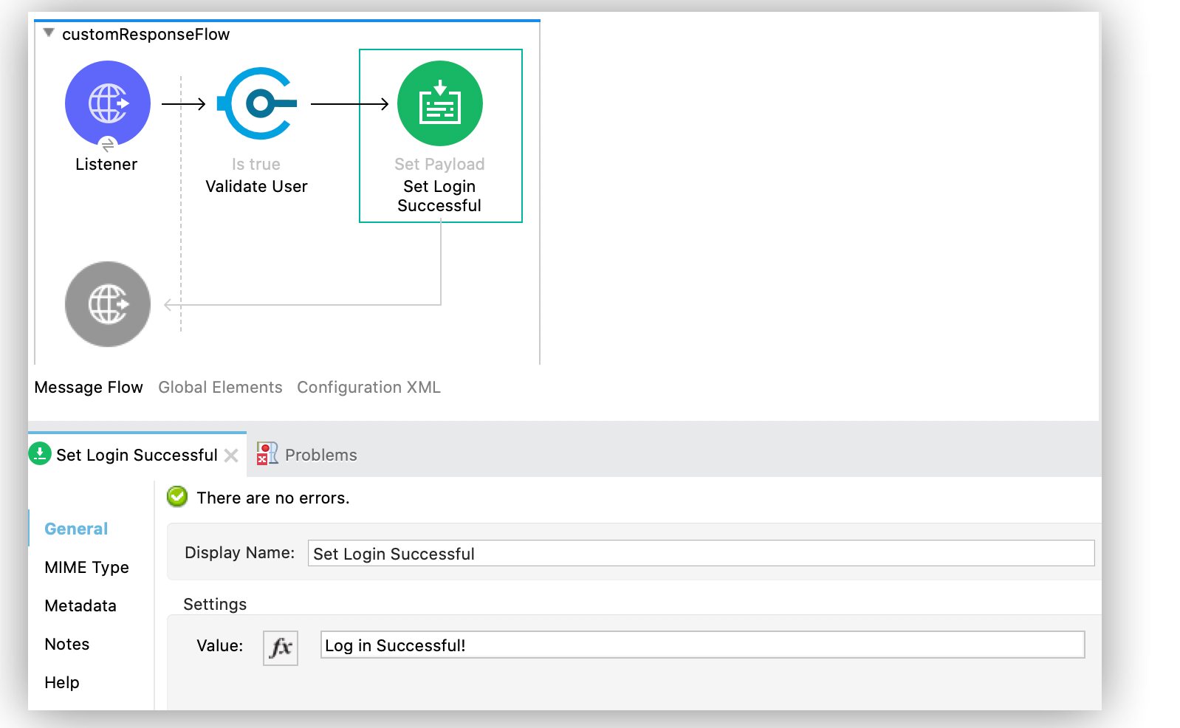The height and width of the screenshot is (728, 1180).
Task: Switch to the Global Elements tab
Action: click(220, 388)
